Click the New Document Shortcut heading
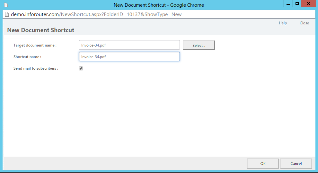The image size is (318, 173). [41, 30]
